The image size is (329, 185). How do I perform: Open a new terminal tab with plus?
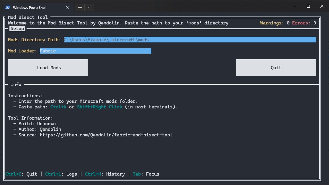point(80,7)
